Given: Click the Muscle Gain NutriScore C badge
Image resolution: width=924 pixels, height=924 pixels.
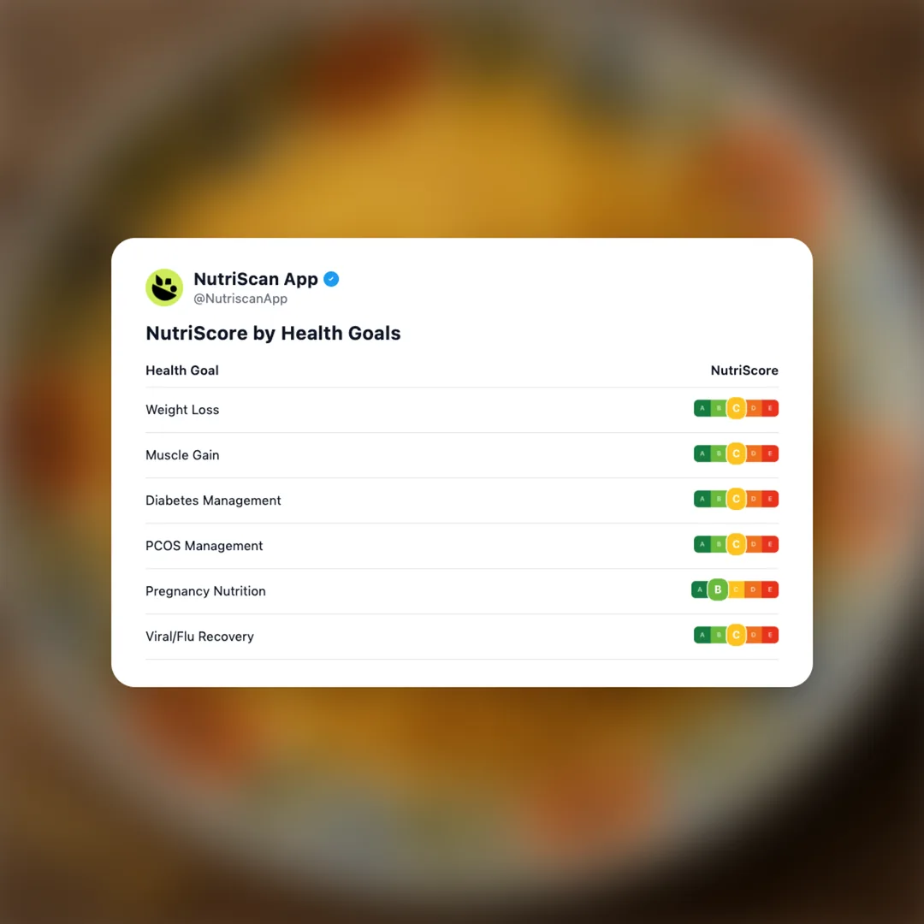Looking at the screenshot, I should point(736,454).
